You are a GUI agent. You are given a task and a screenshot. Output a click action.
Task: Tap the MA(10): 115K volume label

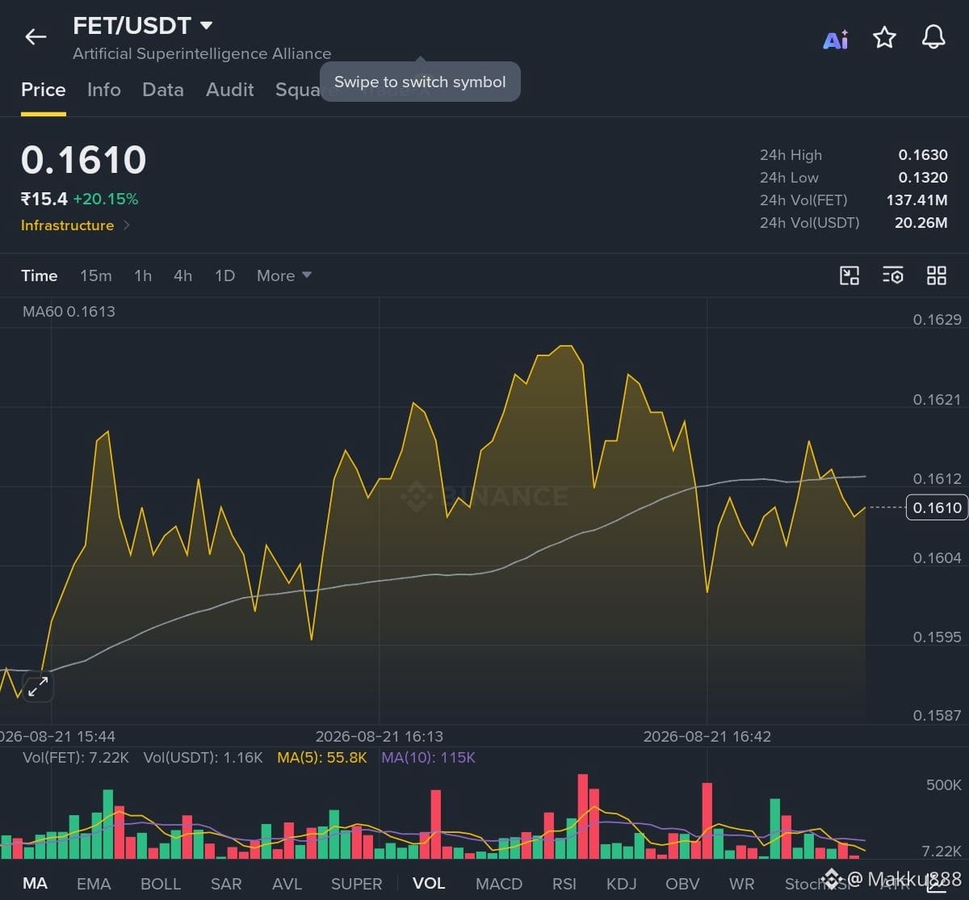click(x=428, y=758)
